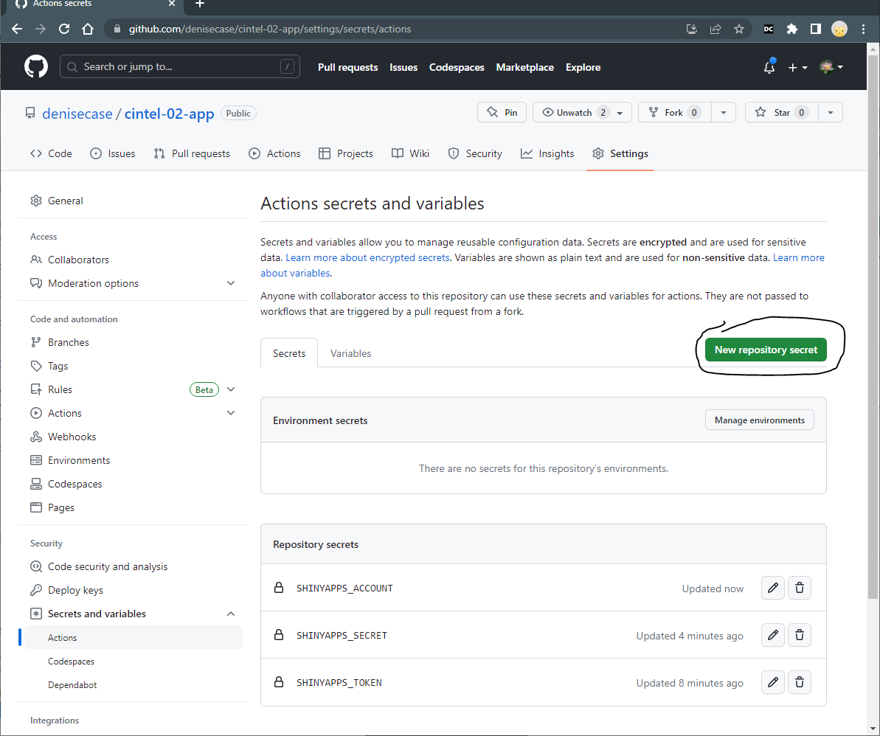
Task: Click the browser back arrow
Action: click(x=17, y=29)
